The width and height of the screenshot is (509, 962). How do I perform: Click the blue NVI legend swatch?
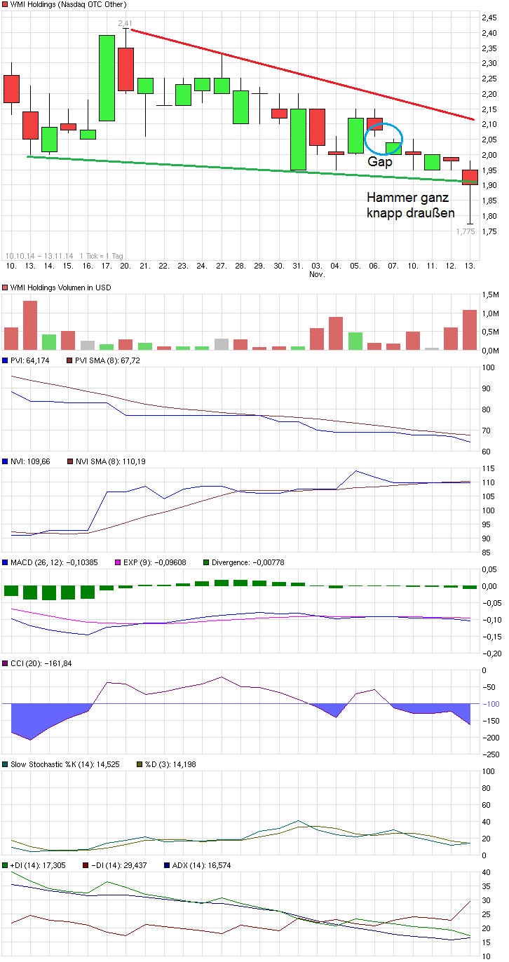6,461
